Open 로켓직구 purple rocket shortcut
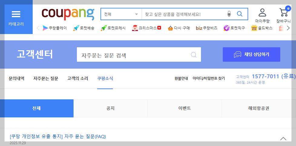 pos(234,28)
